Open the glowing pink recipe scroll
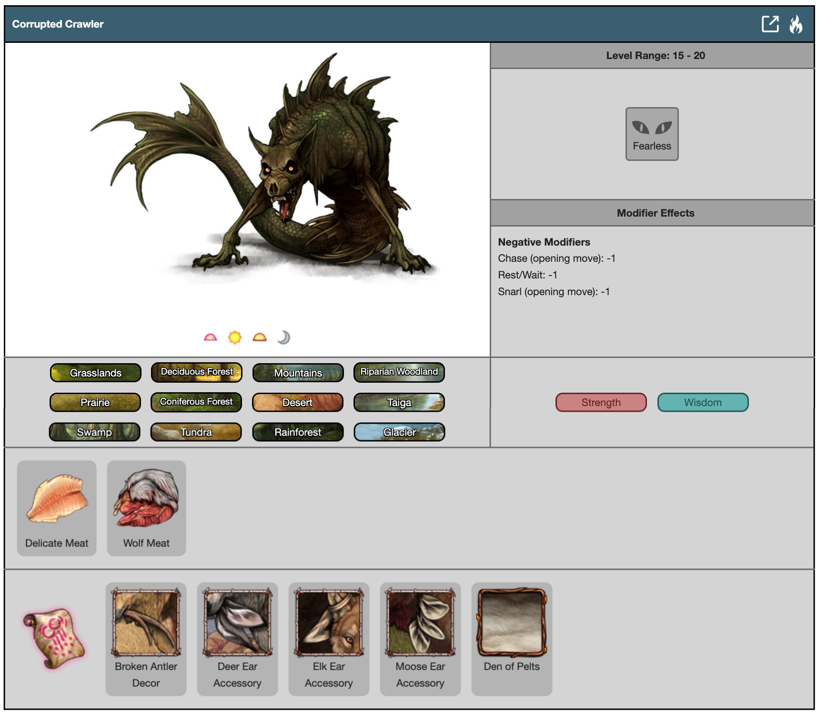This screenshot has width=817, height=714. (x=54, y=638)
